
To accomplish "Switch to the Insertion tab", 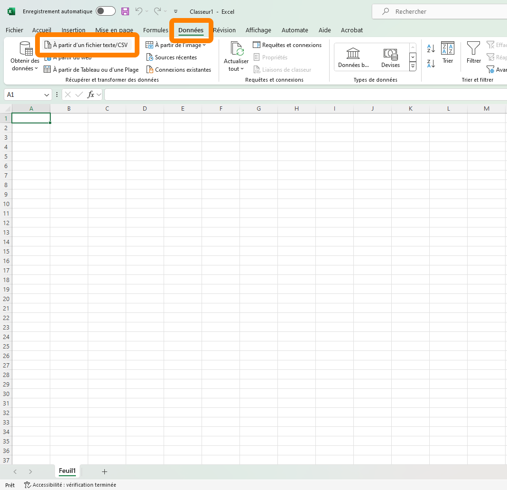I will (74, 30).
